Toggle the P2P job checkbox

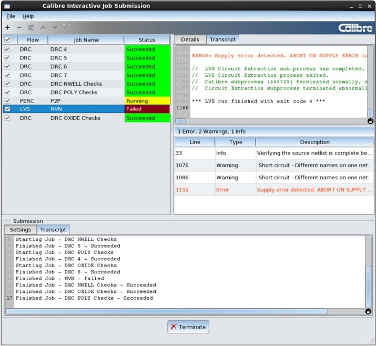pos(7,101)
